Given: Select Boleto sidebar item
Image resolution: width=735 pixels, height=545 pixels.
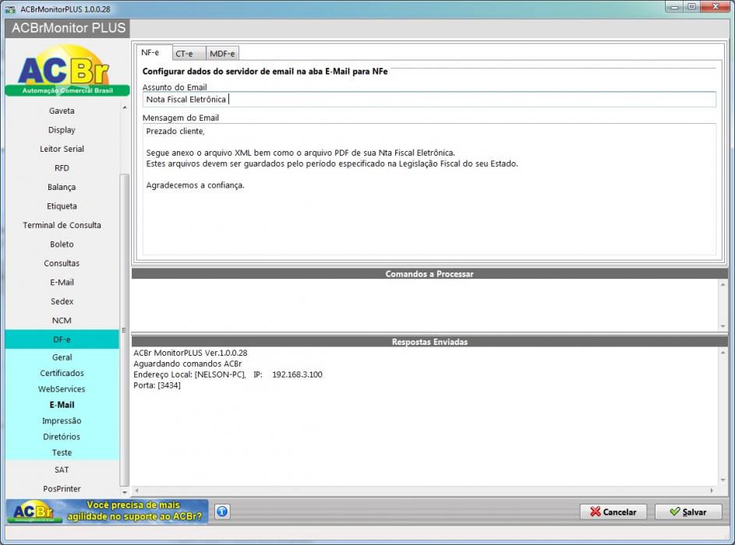Looking at the screenshot, I should point(62,244).
